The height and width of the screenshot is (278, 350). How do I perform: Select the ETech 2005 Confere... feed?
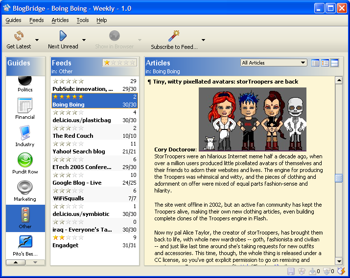pyautogui.click(x=94, y=163)
